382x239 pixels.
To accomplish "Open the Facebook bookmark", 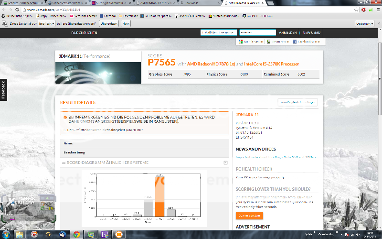I will [108, 16].
